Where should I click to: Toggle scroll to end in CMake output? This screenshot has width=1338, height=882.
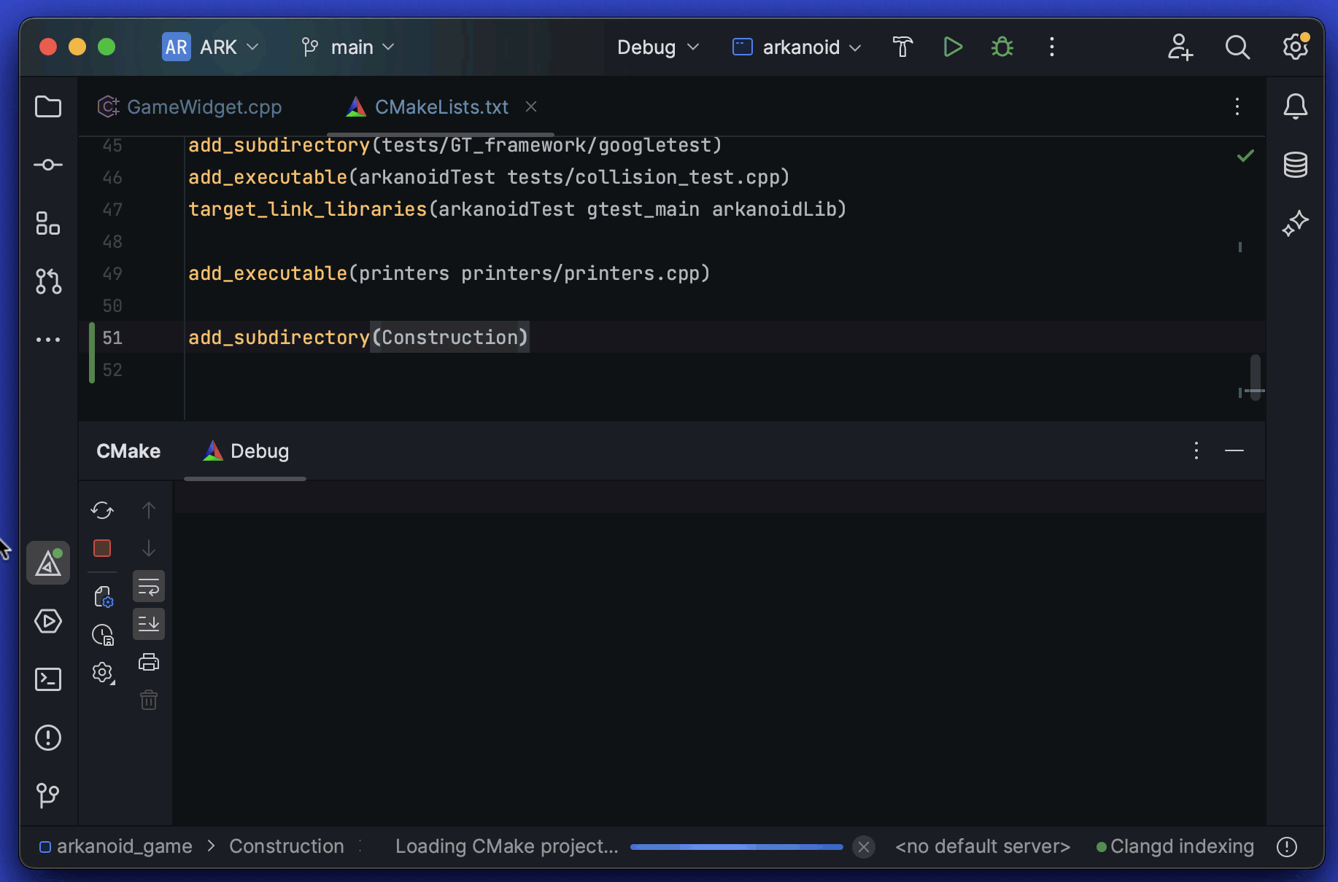[148, 623]
